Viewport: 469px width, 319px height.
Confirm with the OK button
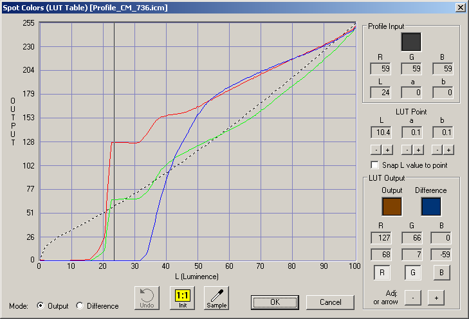point(275,302)
